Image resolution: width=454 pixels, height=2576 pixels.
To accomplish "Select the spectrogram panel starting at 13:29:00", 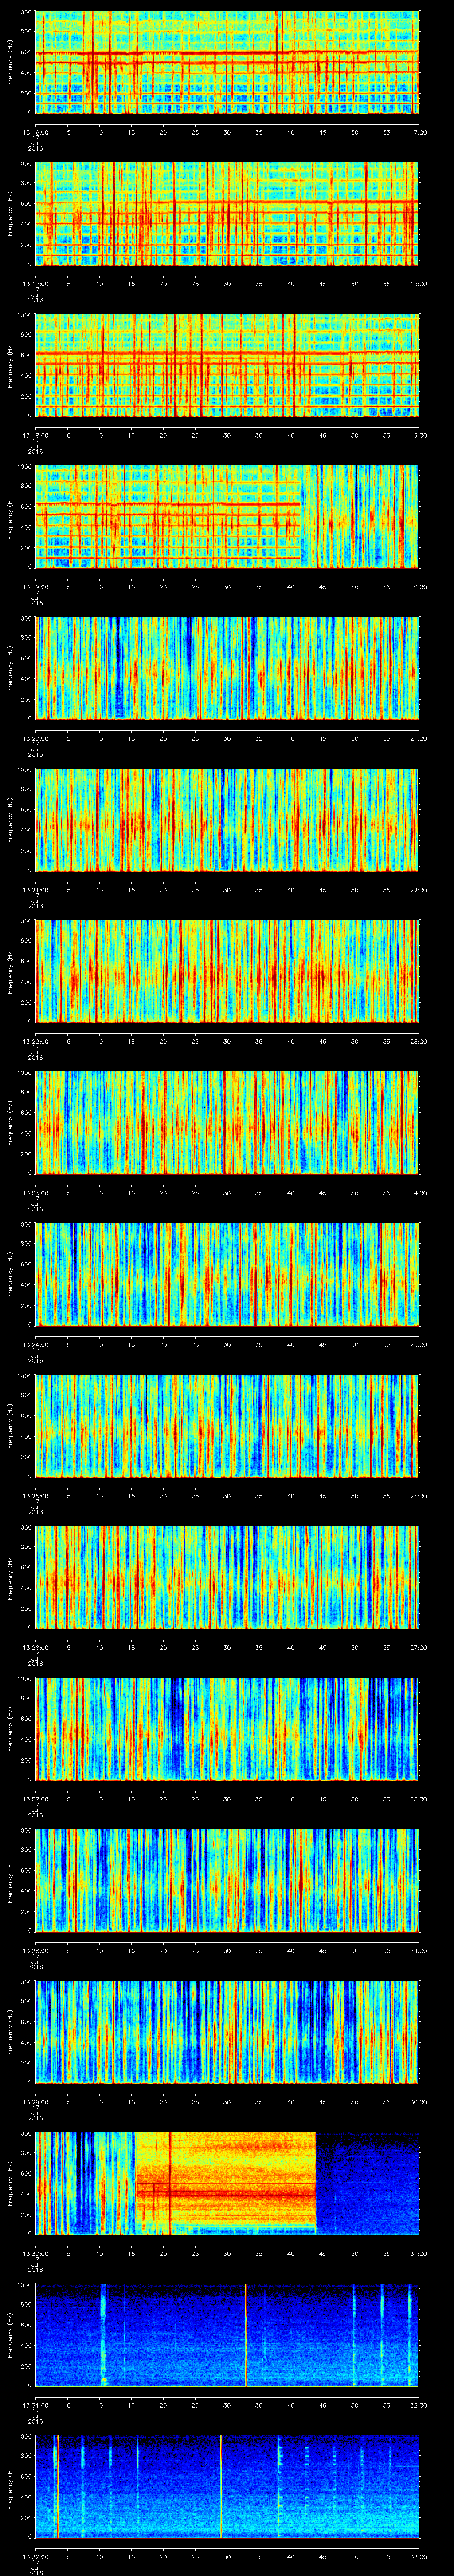I will point(227,2032).
